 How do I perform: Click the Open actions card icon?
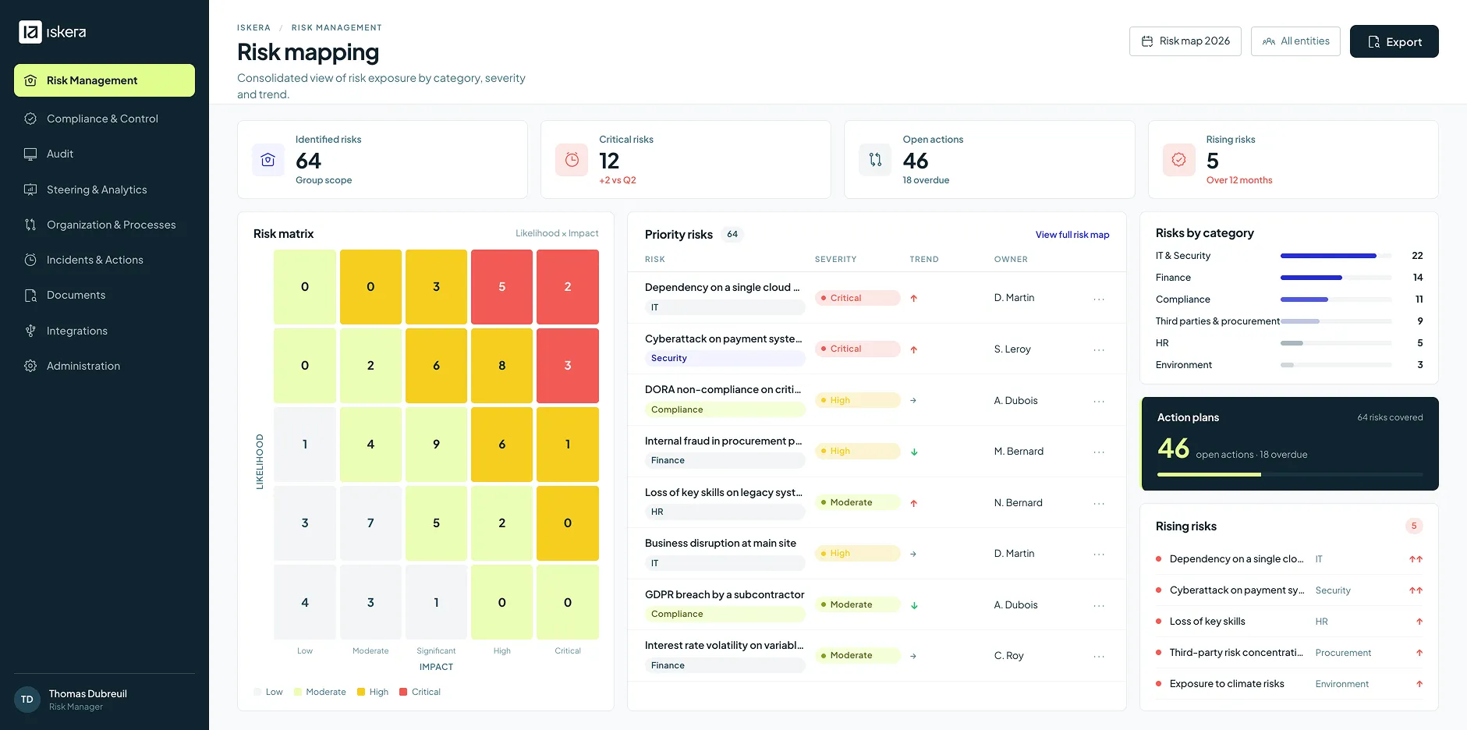point(875,160)
